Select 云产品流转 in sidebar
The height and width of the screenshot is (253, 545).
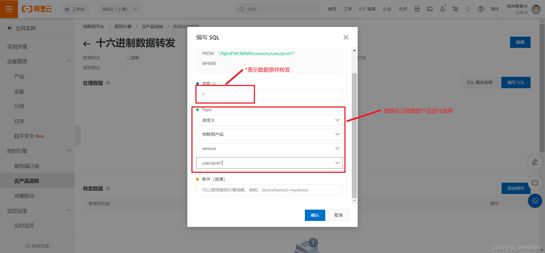(37, 181)
